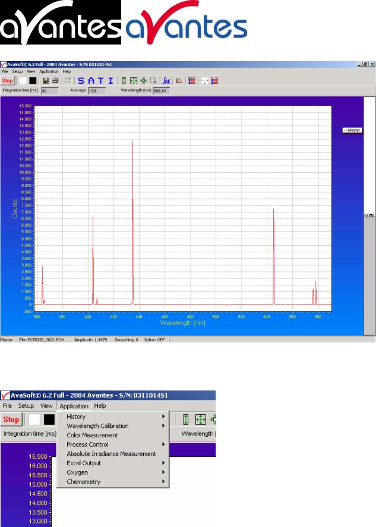This screenshot has height=527, width=376.
Task: Click the Integration time field showing 40
Action: (50, 91)
